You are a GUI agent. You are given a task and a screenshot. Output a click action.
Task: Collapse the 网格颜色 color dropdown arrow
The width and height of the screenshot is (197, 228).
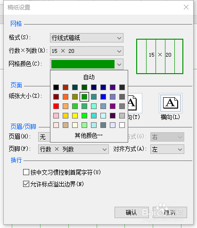[119, 64]
